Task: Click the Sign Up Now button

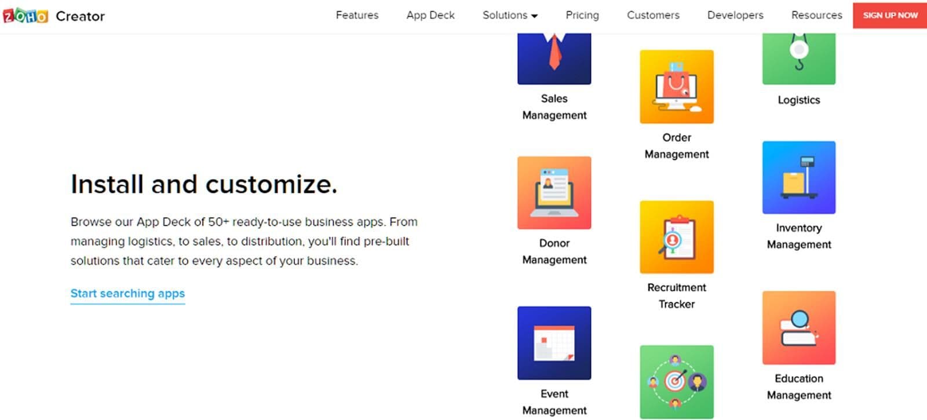Action: [890, 15]
